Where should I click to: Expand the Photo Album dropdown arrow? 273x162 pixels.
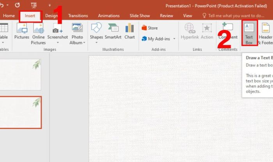[84, 43]
